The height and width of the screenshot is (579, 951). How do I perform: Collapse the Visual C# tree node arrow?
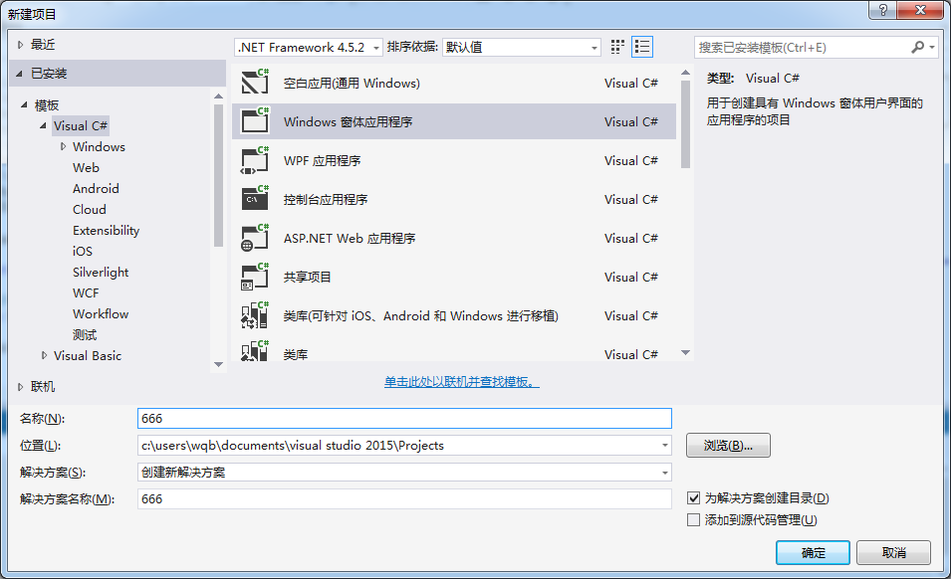(x=43, y=126)
